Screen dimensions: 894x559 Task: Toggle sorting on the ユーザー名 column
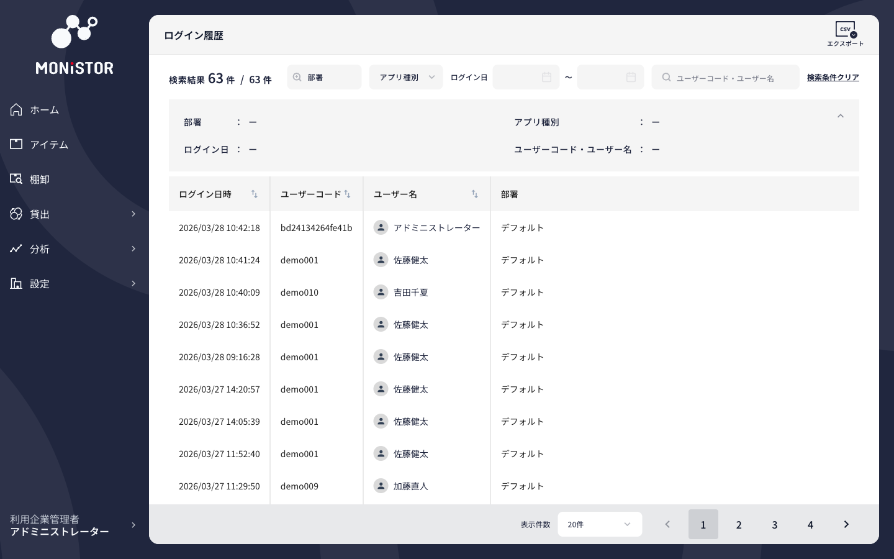[474, 194]
